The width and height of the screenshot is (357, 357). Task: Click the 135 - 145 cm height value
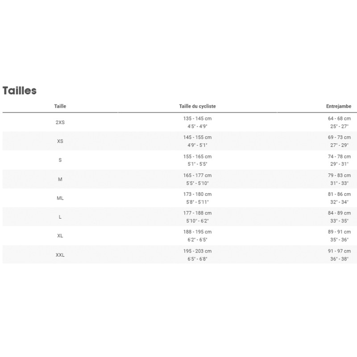[198, 119]
